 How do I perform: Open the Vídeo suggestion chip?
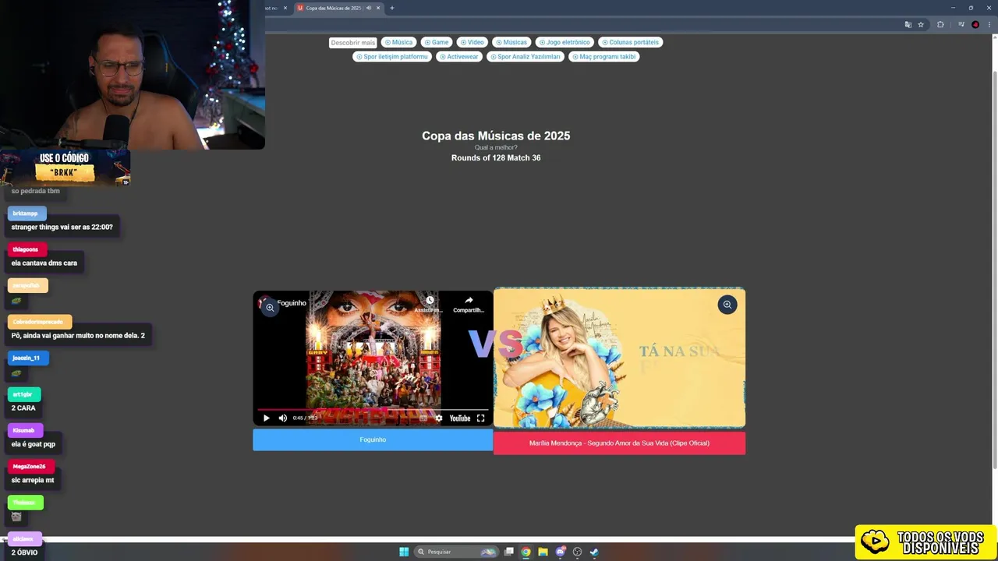472,42
